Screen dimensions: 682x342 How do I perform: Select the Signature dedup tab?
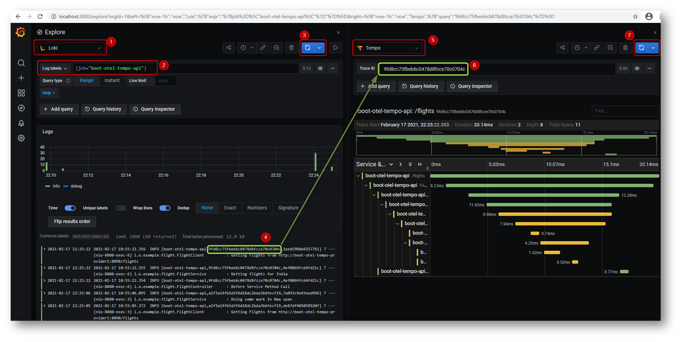click(x=288, y=208)
